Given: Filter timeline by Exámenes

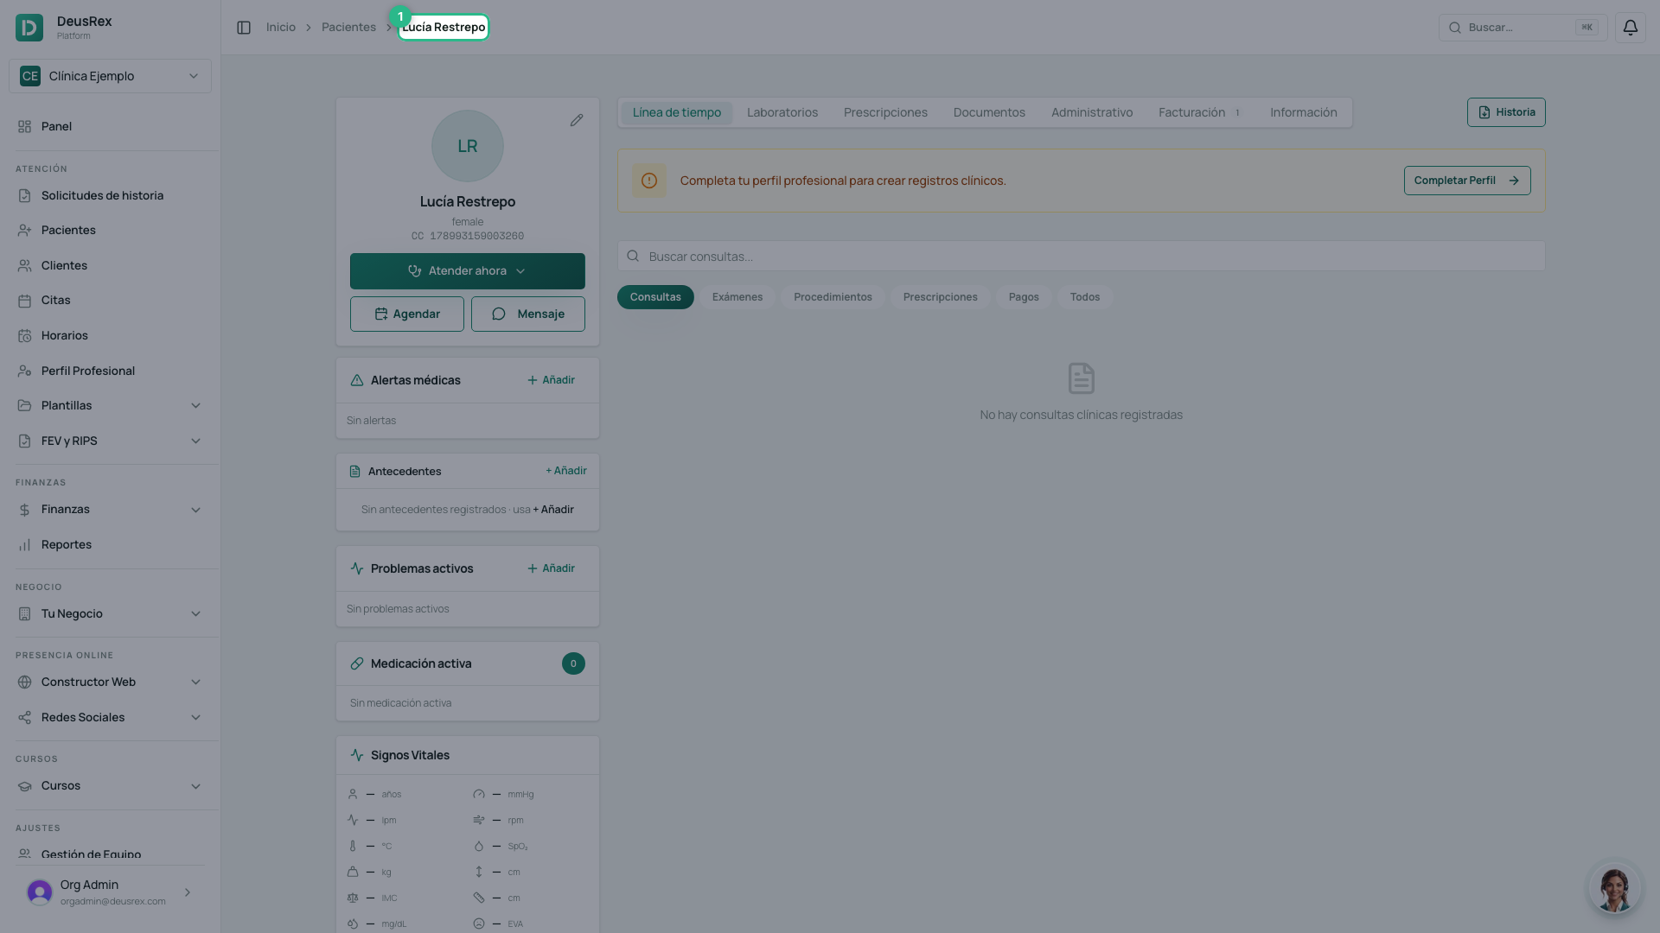Looking at the screenshot, I should (x=737, y=297).
